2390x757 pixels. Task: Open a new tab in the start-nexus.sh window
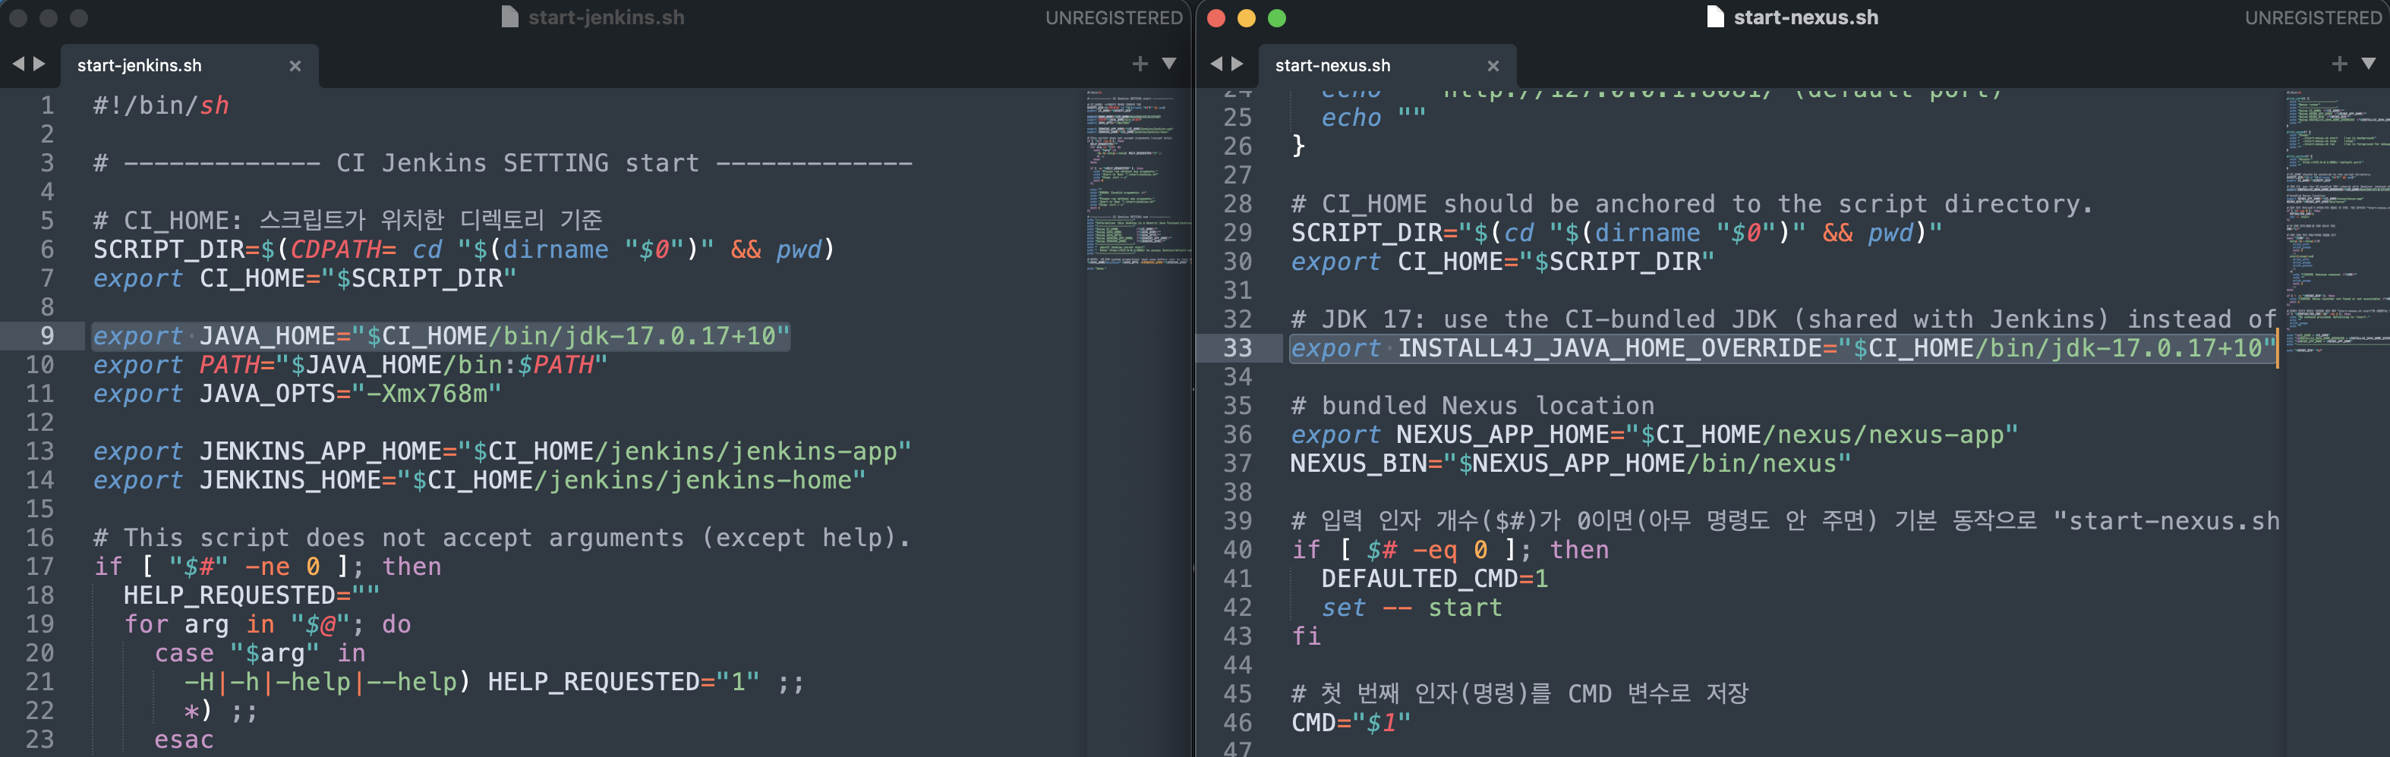pos(2338,63)
